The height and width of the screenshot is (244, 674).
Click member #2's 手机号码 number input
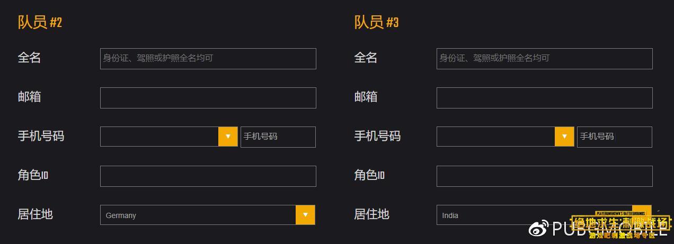278,137
